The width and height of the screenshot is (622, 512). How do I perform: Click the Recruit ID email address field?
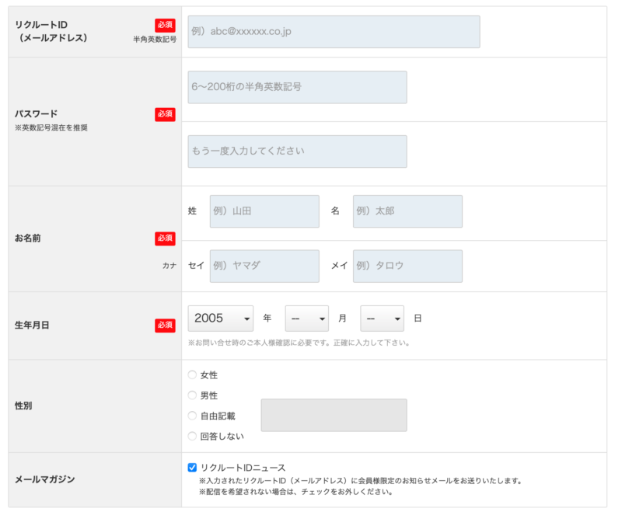coord(334,32)
